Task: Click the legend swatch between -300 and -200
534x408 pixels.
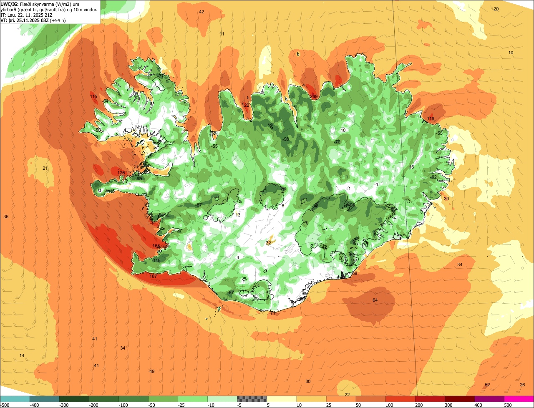Action: (x=74, y=399)
